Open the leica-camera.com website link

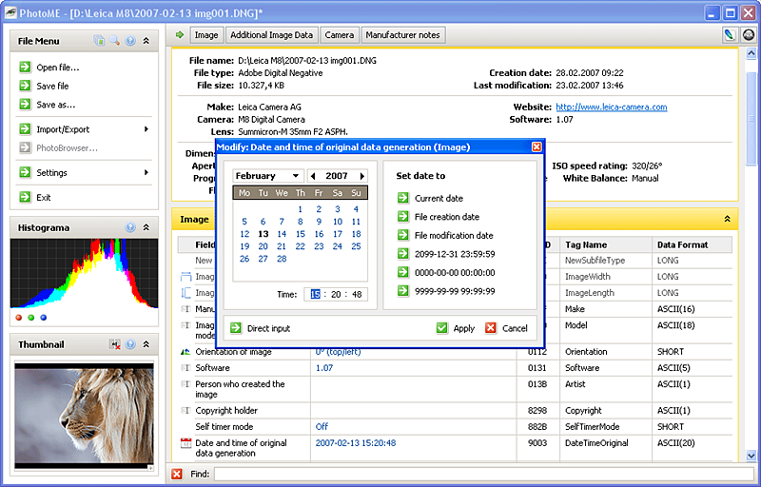point(612,107)
